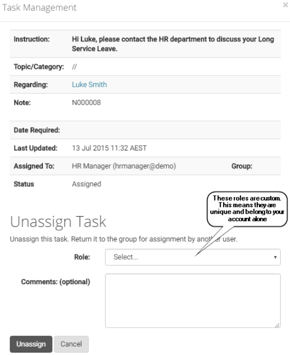The height and width of the screenshot is (355, 290).
Task: Click the custom roles callout bubble
Action: tap(247, 209)
